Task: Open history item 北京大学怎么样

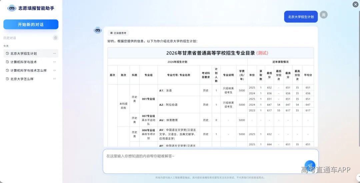Action: pyautogui.click(x=31, y=79)
